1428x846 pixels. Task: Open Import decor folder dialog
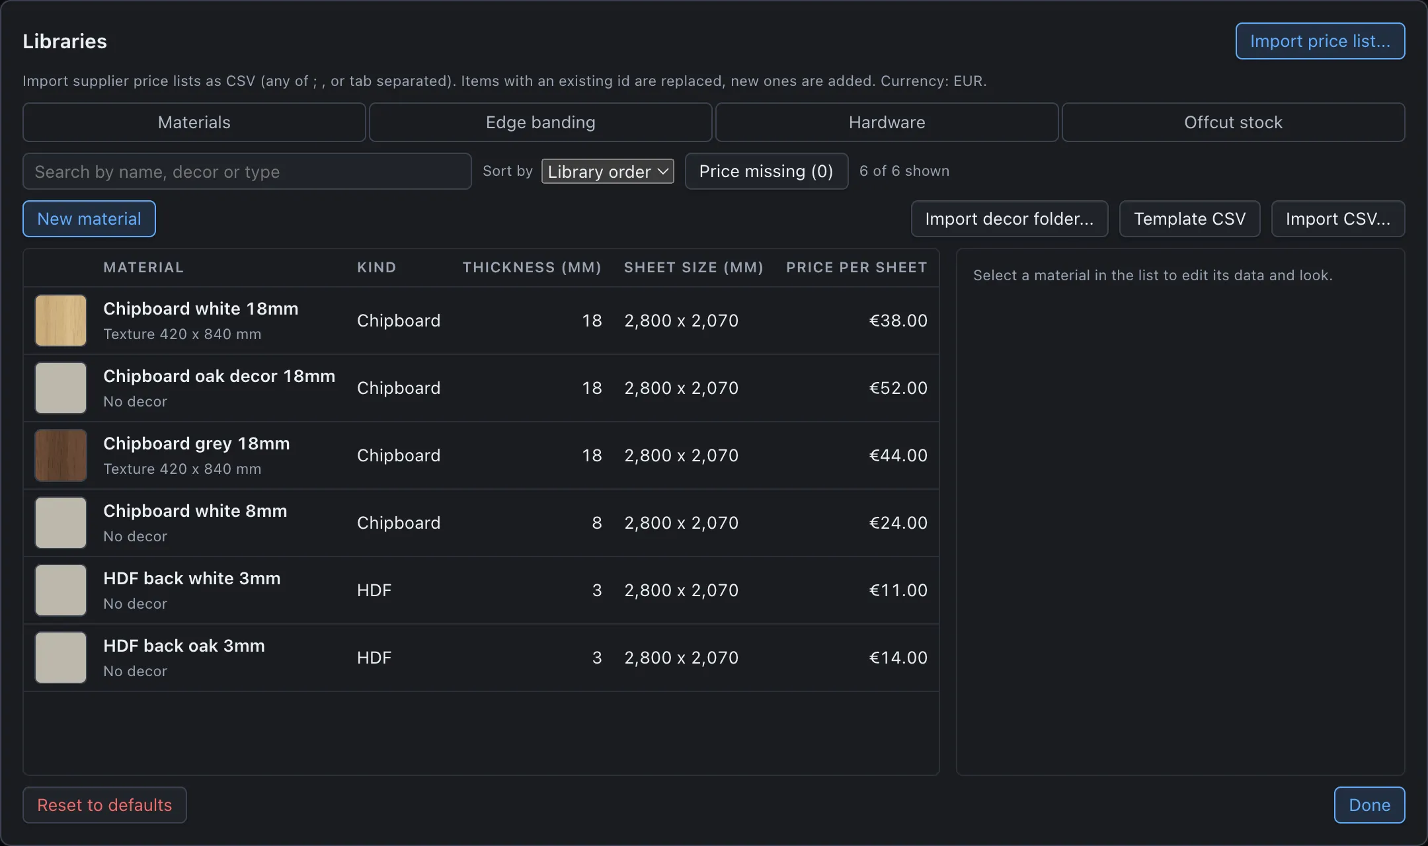(1010, 219)
